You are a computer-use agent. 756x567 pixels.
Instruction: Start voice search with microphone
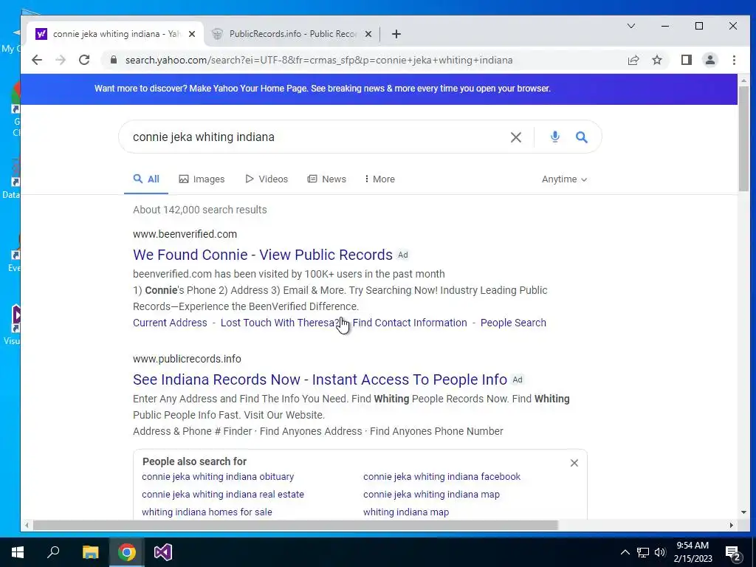[555, 137]
